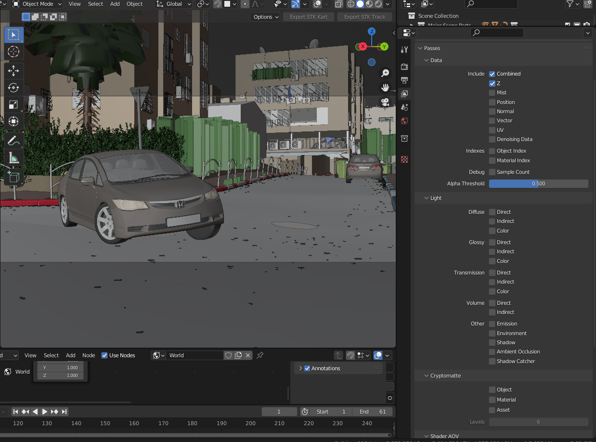The width and height of the screenshot is (596, 442).
Task: Open the Select menu in viewport header
Action: 95,4
